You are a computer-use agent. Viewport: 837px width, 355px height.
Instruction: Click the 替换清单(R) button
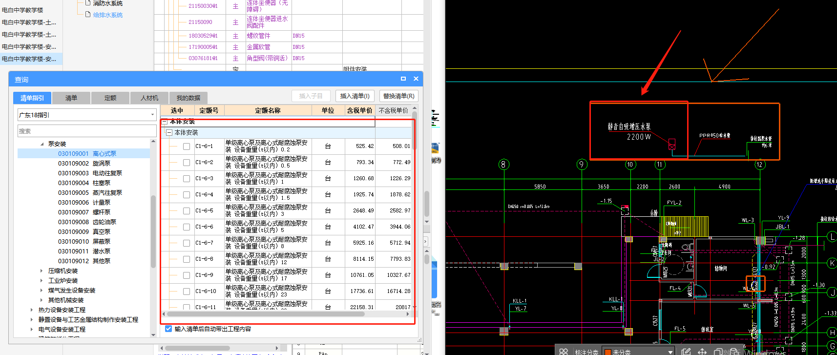click(399, 96)
